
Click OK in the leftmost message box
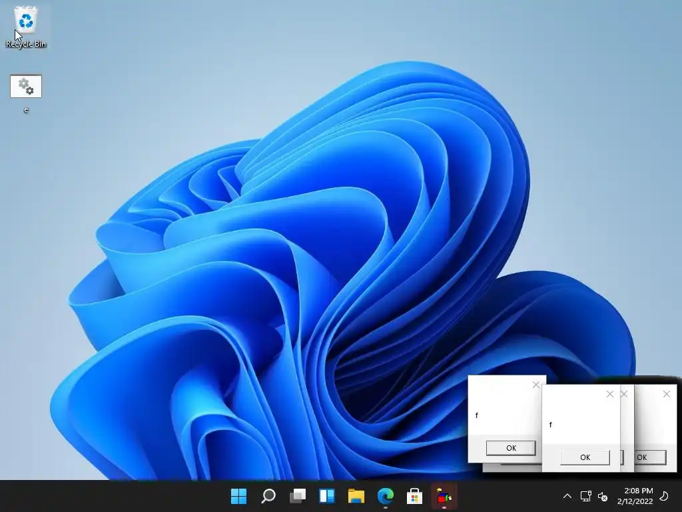(511, 448)
